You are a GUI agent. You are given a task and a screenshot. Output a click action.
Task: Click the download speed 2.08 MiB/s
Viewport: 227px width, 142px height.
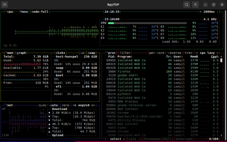[61, 113]
